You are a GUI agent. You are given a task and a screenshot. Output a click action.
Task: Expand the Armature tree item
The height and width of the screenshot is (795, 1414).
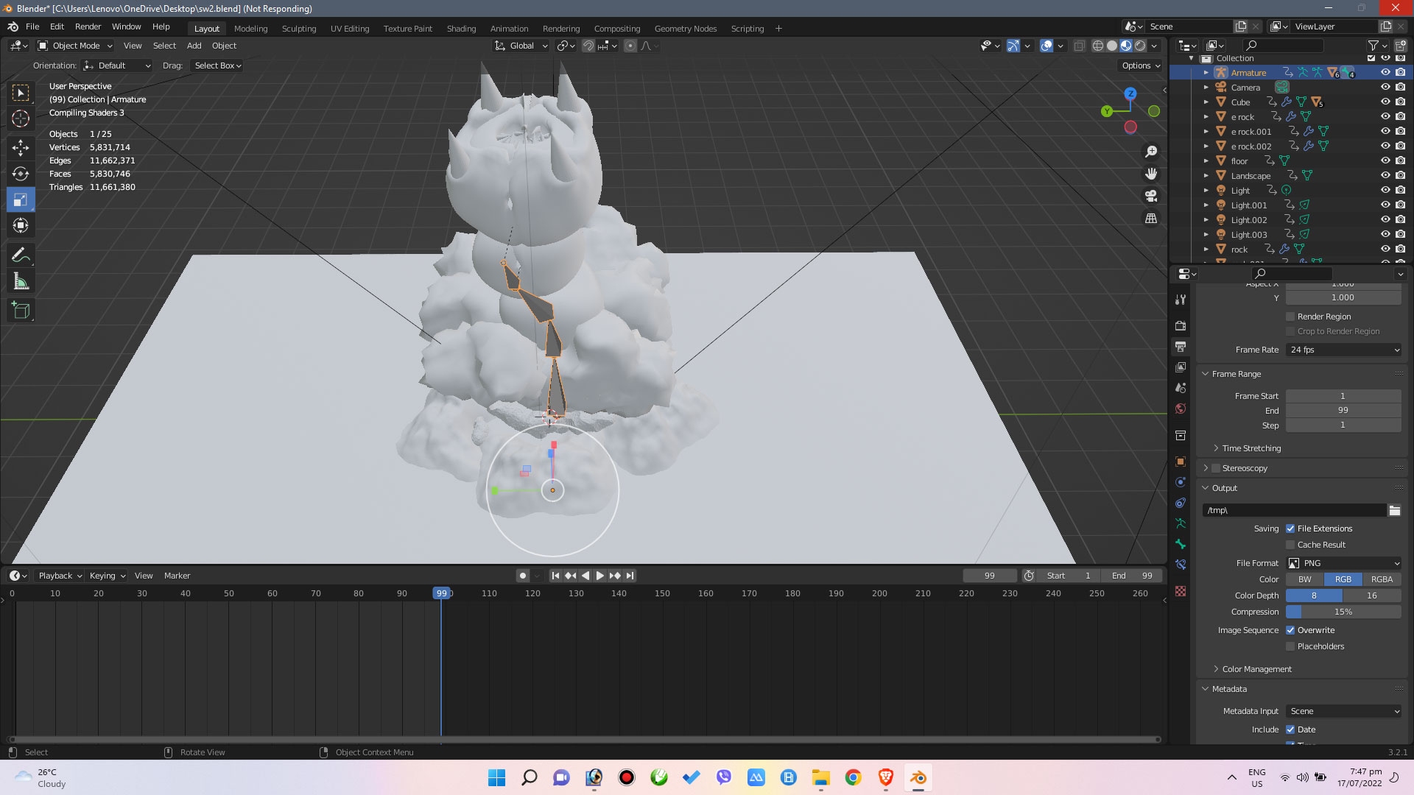click(1206, 72)
